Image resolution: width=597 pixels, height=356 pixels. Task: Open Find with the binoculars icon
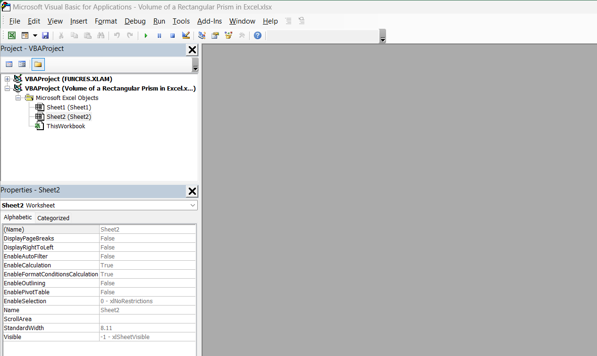[101, 35]
